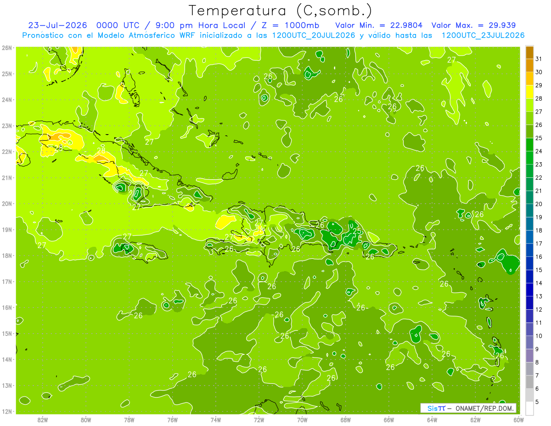The width and height of the screenshot is (551, 426).
Task: Click the legend value '10'
Action: pyautogui.click(x=539, y=335)
